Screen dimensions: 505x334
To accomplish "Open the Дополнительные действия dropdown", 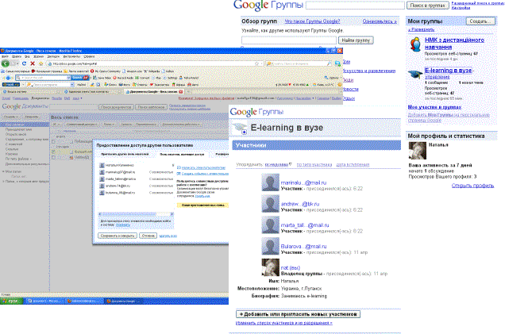I will pyautogui.click(x=182, y=125).
